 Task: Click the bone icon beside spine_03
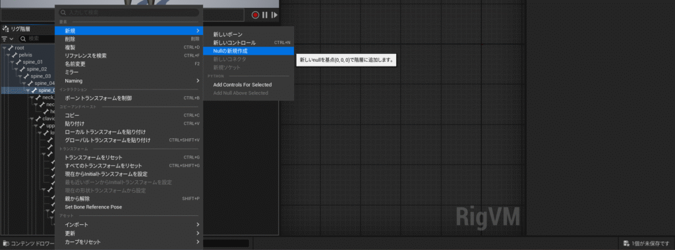(26, 76)
